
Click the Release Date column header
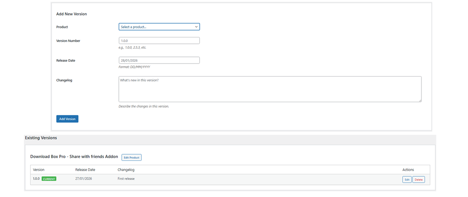[85, 170]
